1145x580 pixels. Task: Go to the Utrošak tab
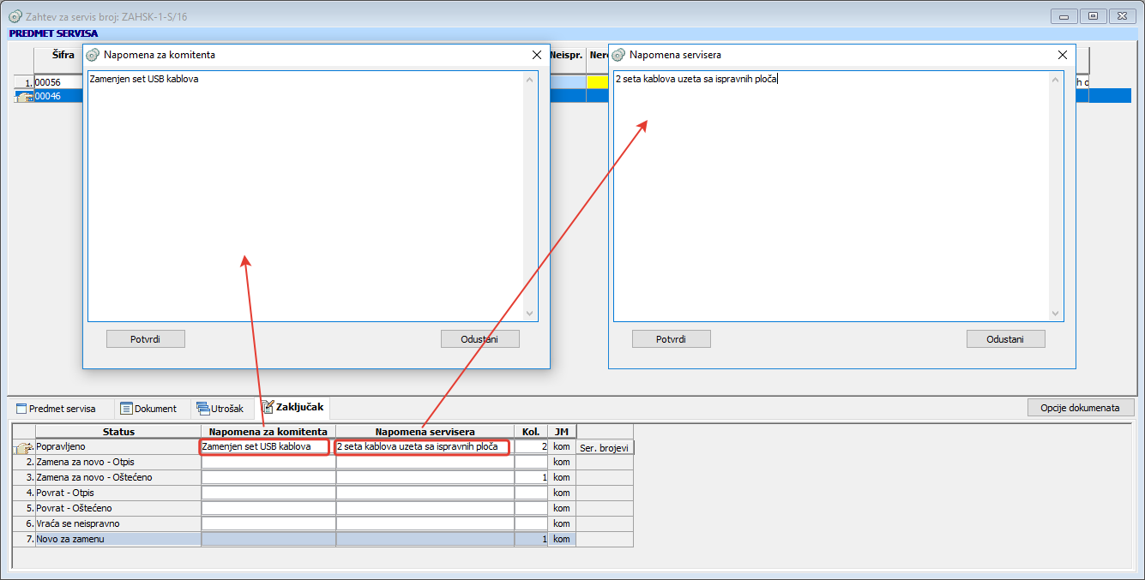click(x=220, y=409)
